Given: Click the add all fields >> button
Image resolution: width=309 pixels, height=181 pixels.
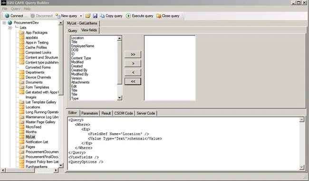Looking at the screenshot, I should pyautogui.click(x=133, y=54).
